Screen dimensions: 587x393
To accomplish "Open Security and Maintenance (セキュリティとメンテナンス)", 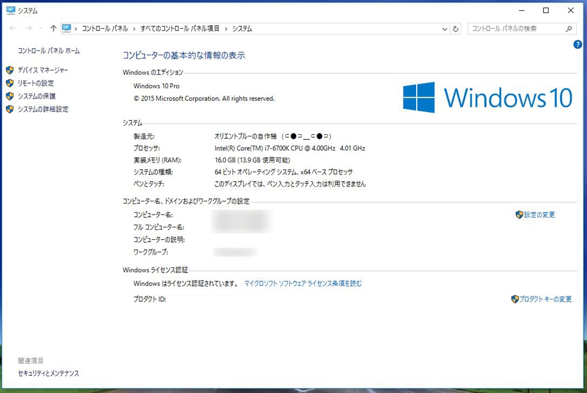I will [48, 373].
